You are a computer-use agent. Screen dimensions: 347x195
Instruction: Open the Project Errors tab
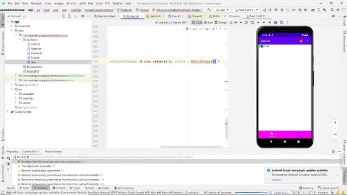pos(53,152)
